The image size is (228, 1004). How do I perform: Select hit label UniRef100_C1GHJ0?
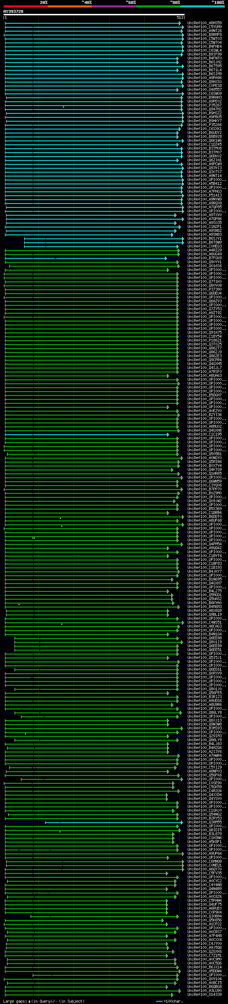[204, 810]
